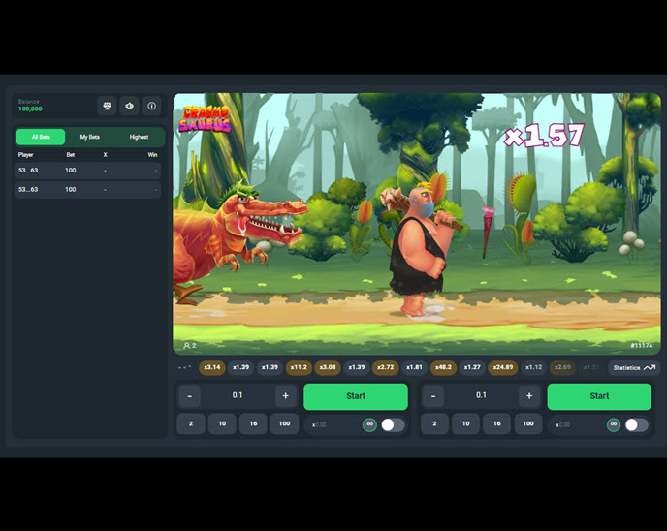Image resolution: width=667 pixels, height=531 pixels.
Task: Click the infinity icon in left bet panel
Action: coord(369,424)
